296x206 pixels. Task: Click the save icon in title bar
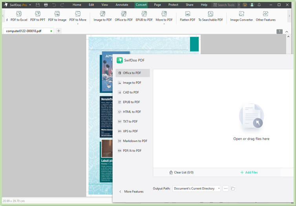[x=38, y=5]
